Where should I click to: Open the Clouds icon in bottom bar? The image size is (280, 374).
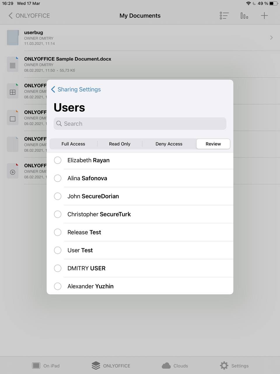coord(166,365)
